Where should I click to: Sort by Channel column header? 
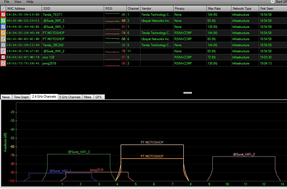(133, 9)
